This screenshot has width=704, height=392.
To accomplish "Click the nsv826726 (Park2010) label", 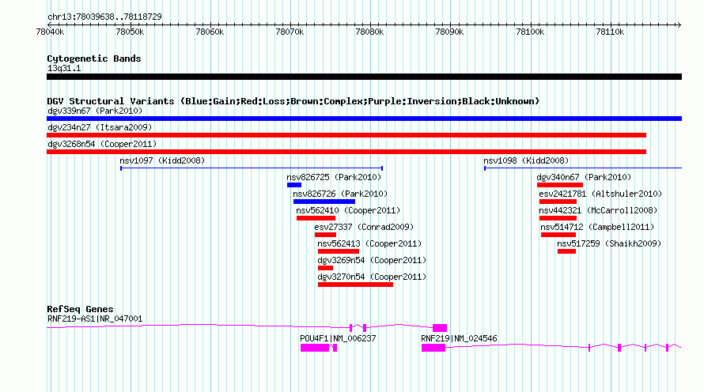I will [x=340, y=194].
